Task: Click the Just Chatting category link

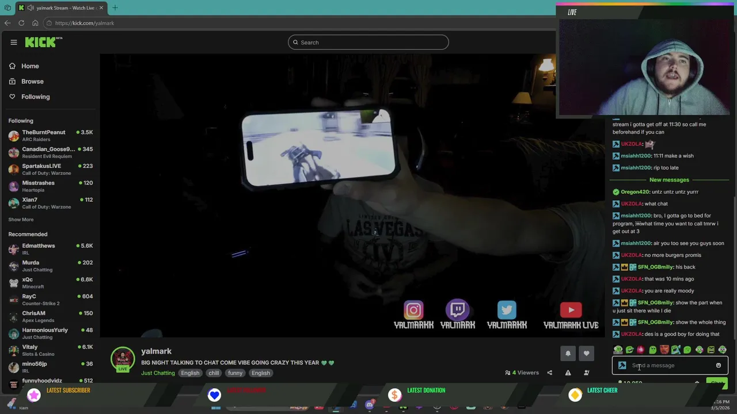Action: click(158, 373)
